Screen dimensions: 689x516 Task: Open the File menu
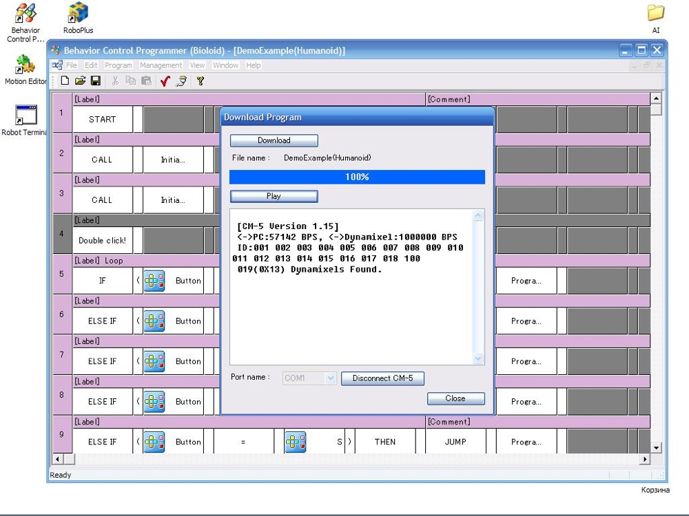click(71, 65)
